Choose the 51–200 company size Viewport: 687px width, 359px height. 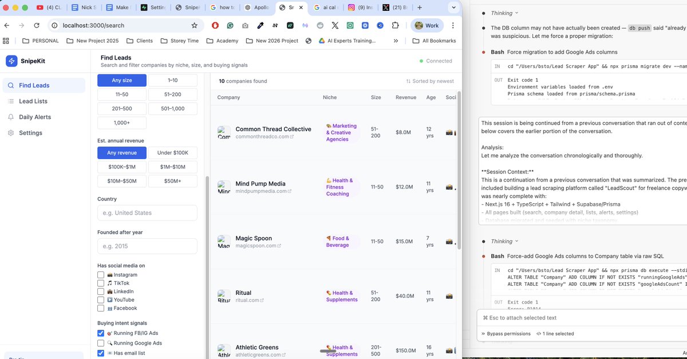coord(172,94)
